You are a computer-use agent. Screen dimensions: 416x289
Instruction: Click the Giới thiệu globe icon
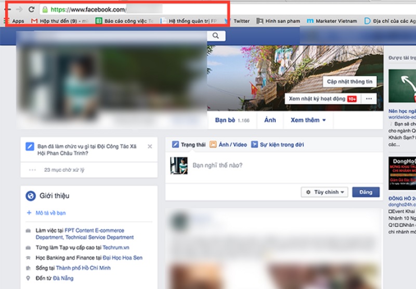(31, 196)
